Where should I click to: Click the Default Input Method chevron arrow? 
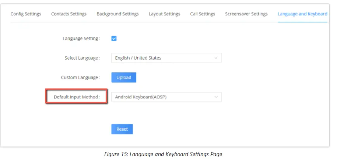pyautogui.click(x=216, y=97)
